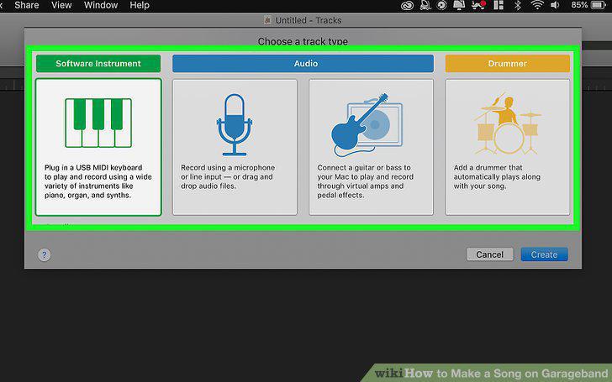Click the Software Instrument green header

(98, 64)
